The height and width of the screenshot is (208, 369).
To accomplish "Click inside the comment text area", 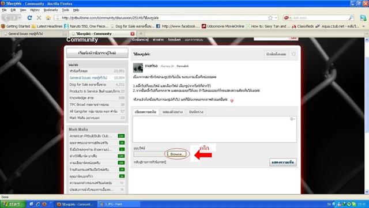I will 214,129.
